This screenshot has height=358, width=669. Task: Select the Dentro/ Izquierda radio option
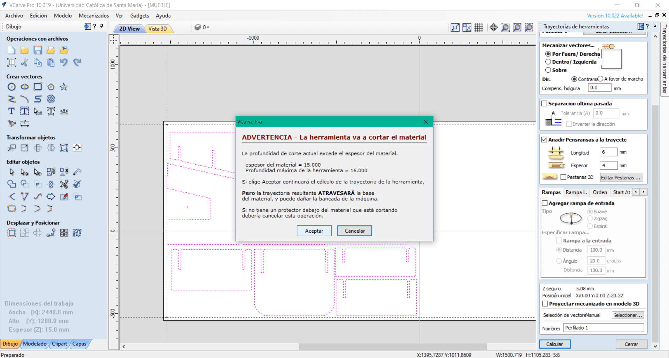coord(548,62)
